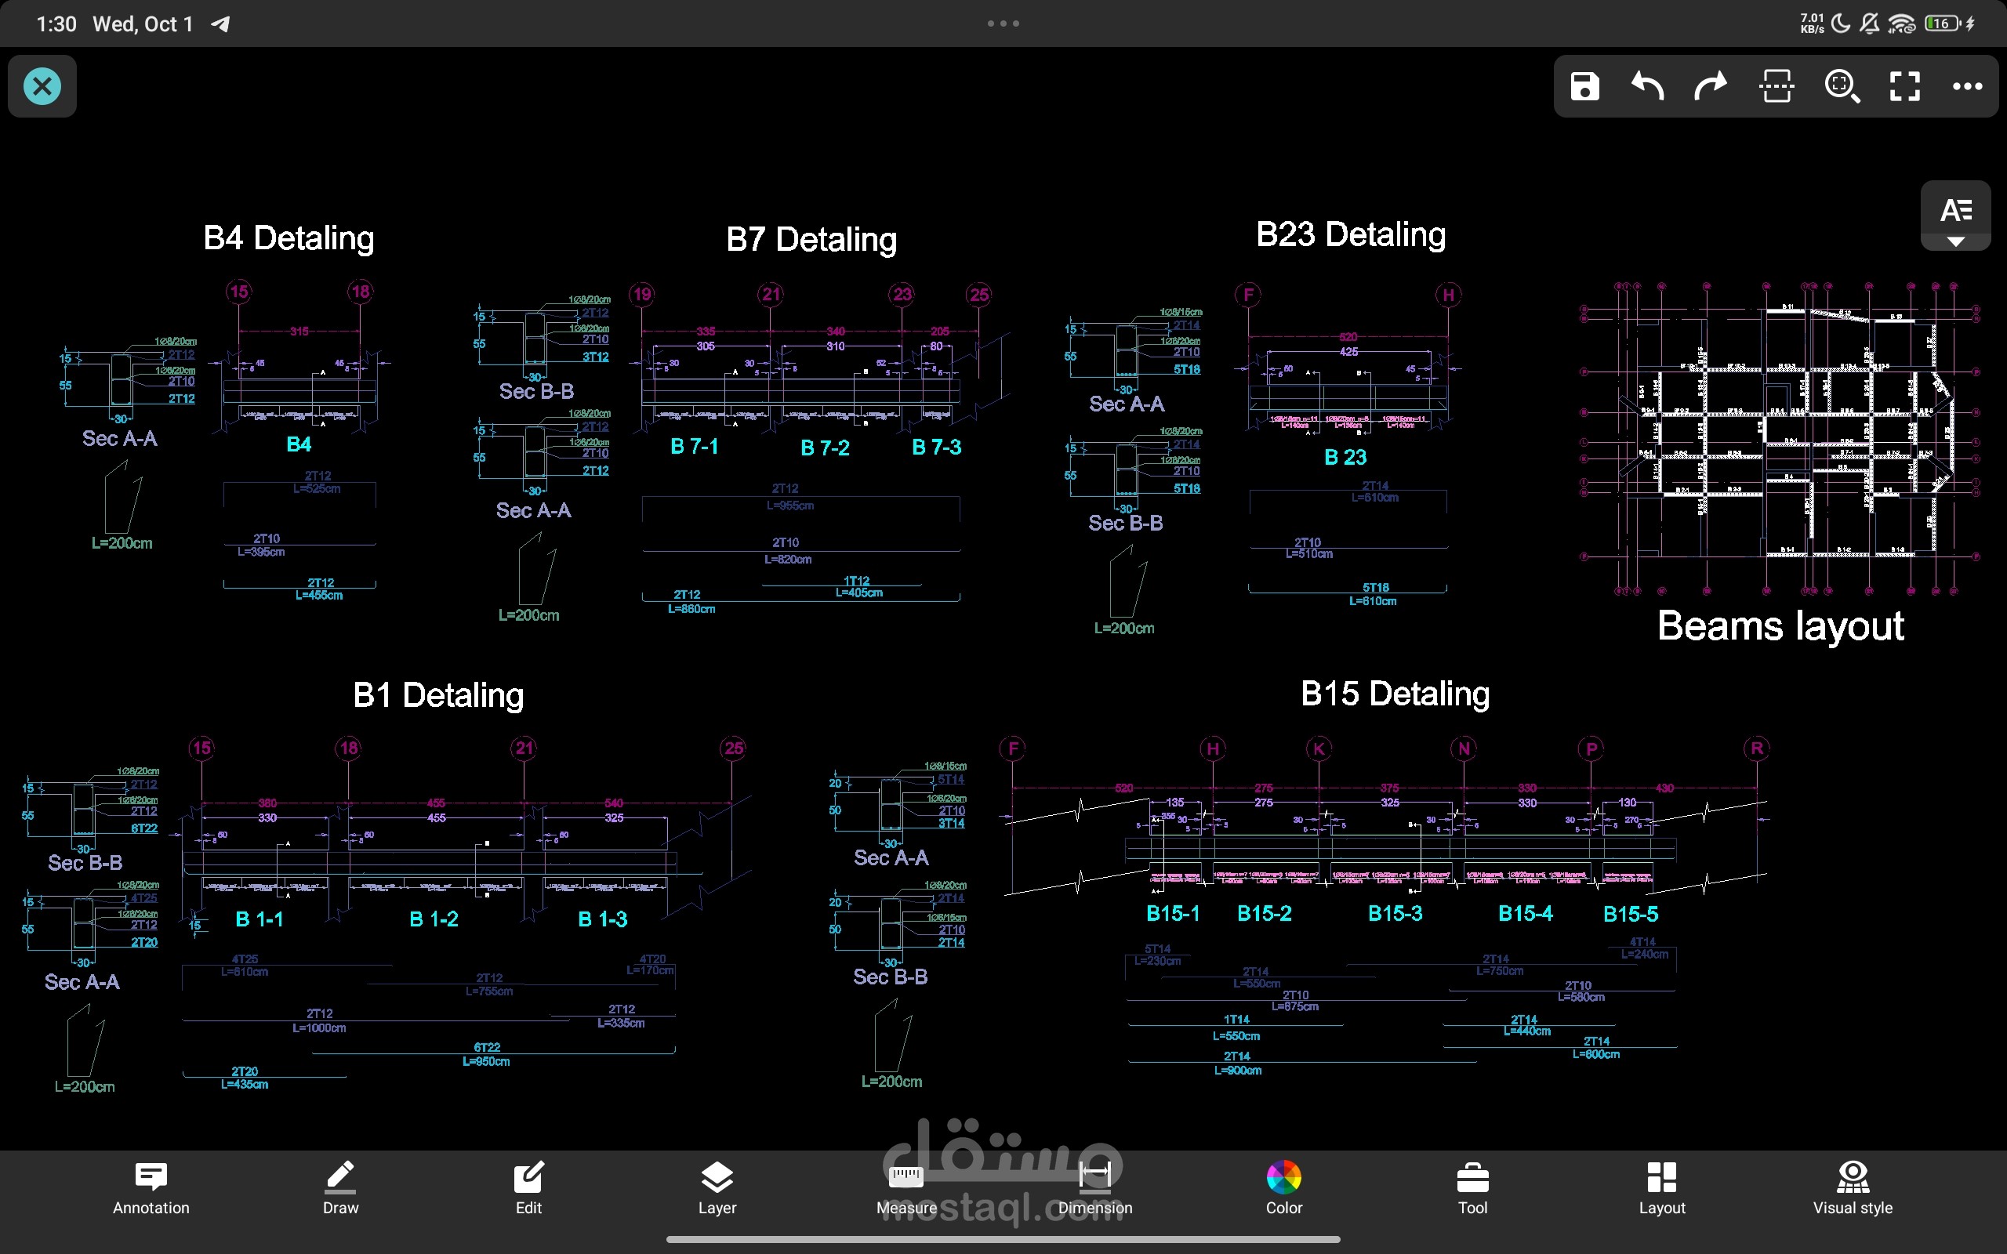Tap the home gesture bar at bottom

tap(1003, 1240)
